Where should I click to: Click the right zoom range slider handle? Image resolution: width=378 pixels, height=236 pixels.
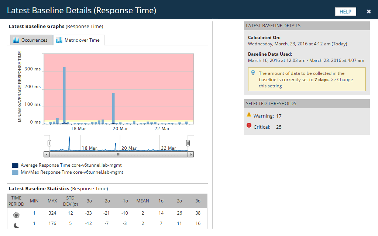click(188, 142)
